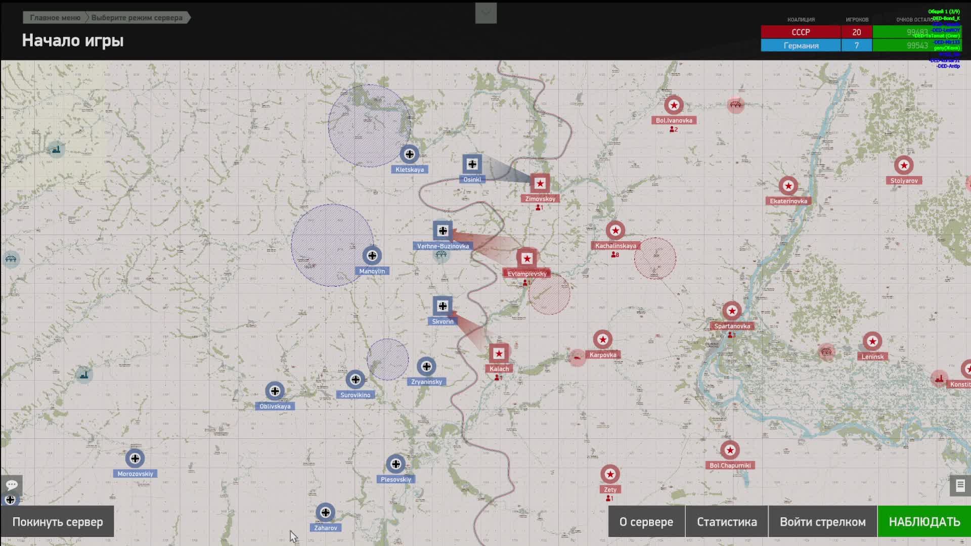This screenshot has height=546, width=971.
Task: Open the Статистика button
Action: point(726,522)
